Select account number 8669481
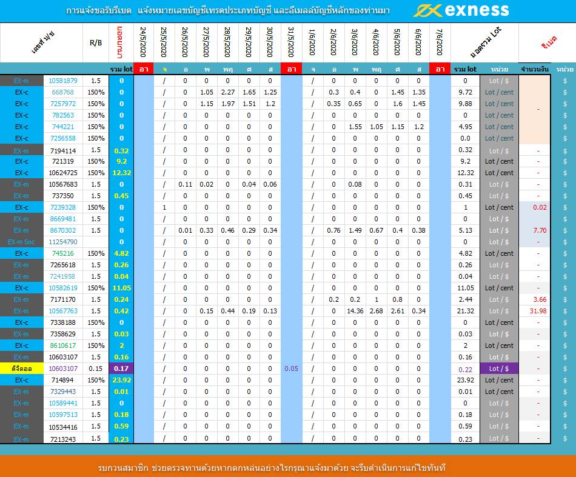The width and height of the screenshot is (576, 477). coord(63,219)
